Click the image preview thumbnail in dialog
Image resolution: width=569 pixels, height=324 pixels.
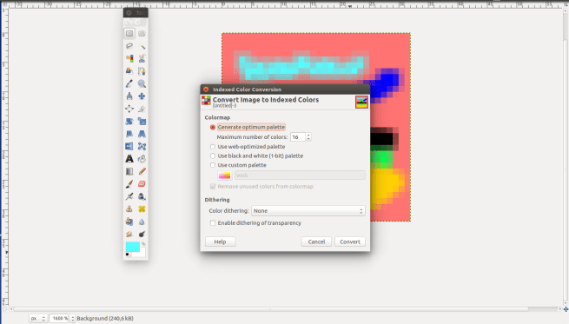click(x=361, y=102)
